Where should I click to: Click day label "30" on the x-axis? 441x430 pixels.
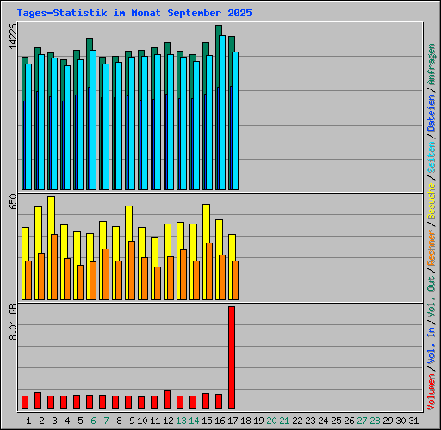[x=401, y=421]
